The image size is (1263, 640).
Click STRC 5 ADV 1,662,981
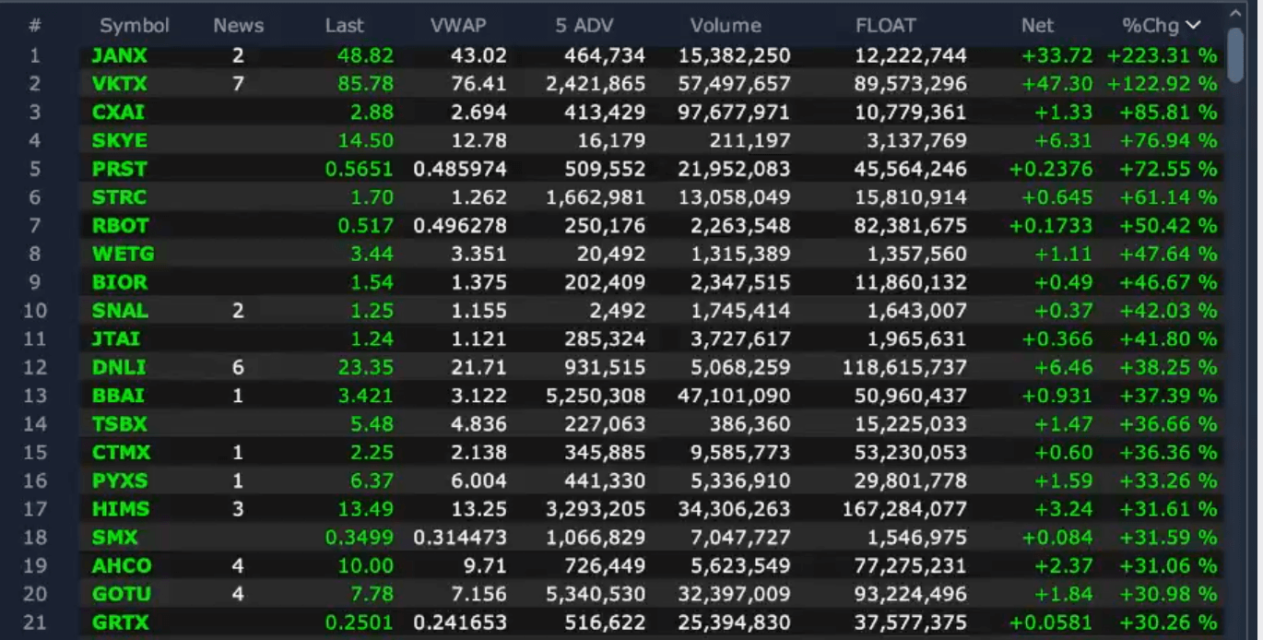pyautogui.click(x=596, y=197)
